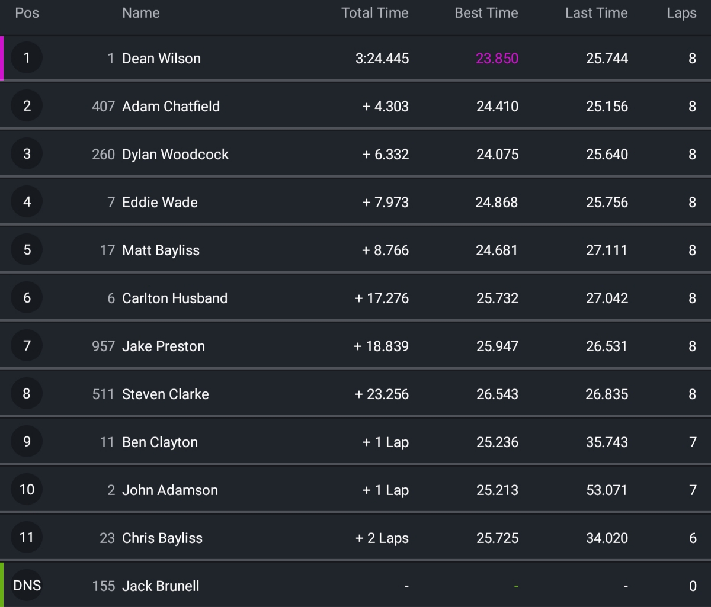The image size is (711, 607).
Task: Select Jack Brunell's name
Action: [x=161, y=586]
